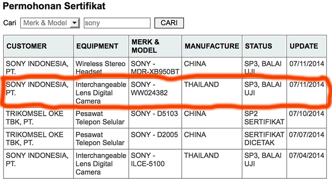Select the STATUS column header

tap(265, 46)
